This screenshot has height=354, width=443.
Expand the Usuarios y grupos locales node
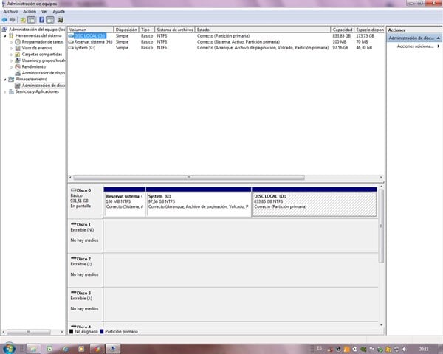pos(11,60)
